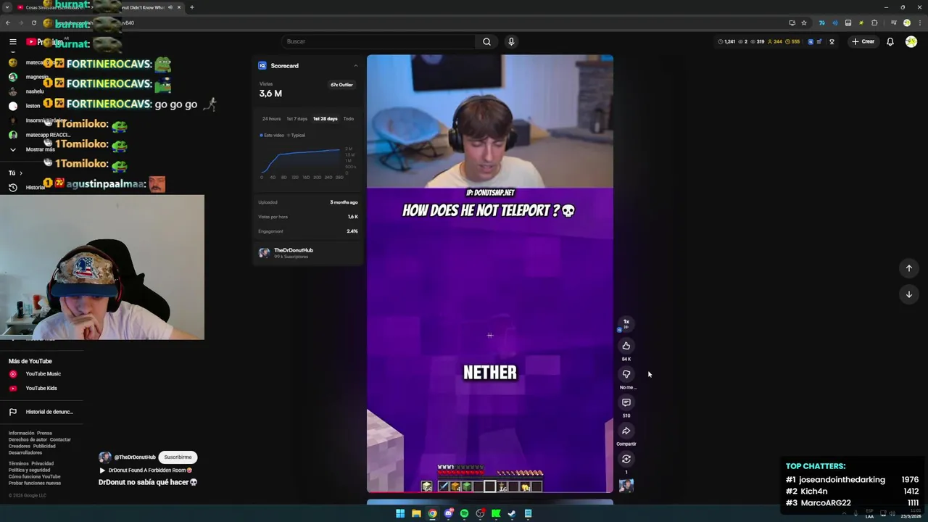Open TheDrDonutHub in Scorecard panel
Image resolution: width=928 pixels, height=522 pixels.
tap(294, 250)
